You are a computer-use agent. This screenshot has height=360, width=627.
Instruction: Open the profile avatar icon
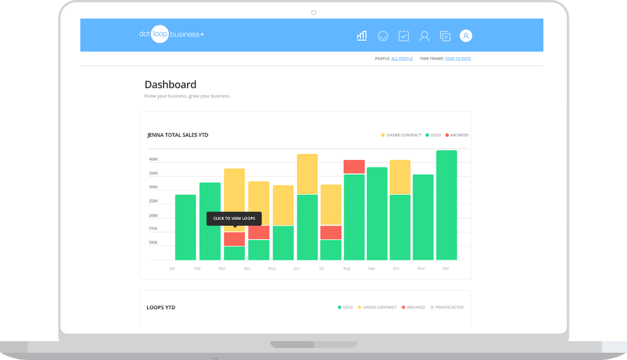pos(466,35)
